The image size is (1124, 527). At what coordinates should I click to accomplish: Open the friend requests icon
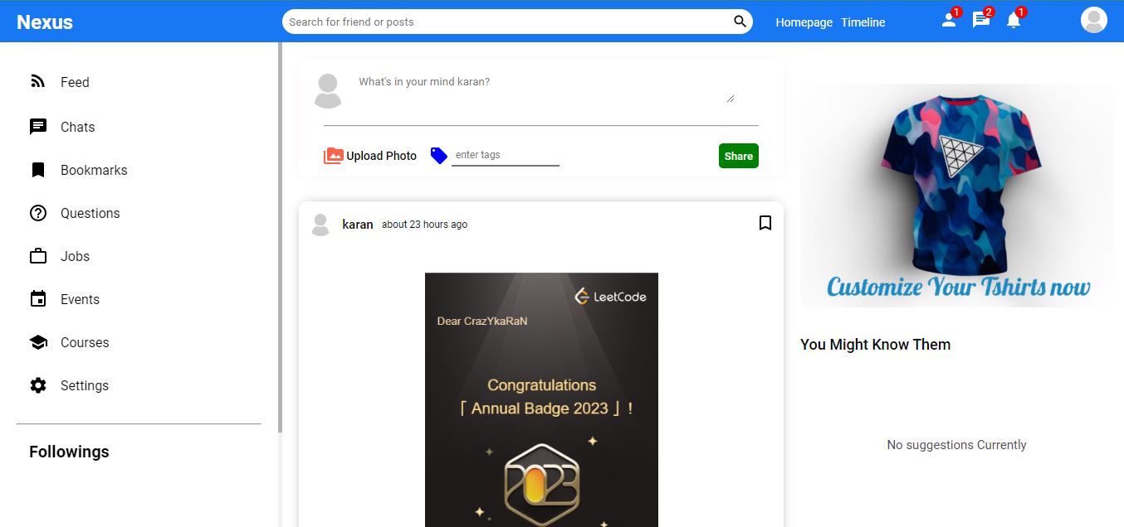947,20
